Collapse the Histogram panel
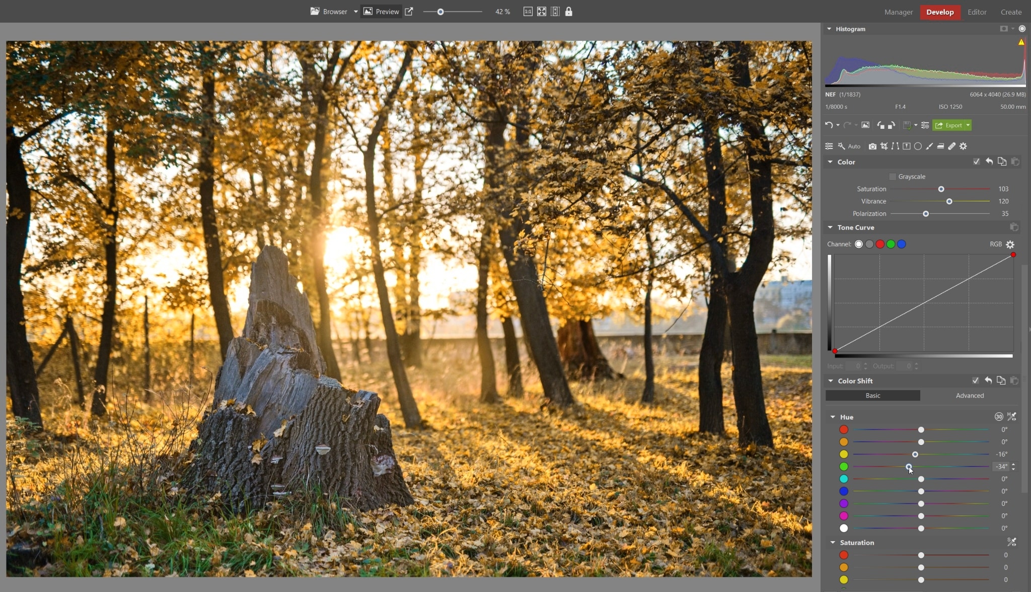 pyautogui.click(x=829, y=29)
